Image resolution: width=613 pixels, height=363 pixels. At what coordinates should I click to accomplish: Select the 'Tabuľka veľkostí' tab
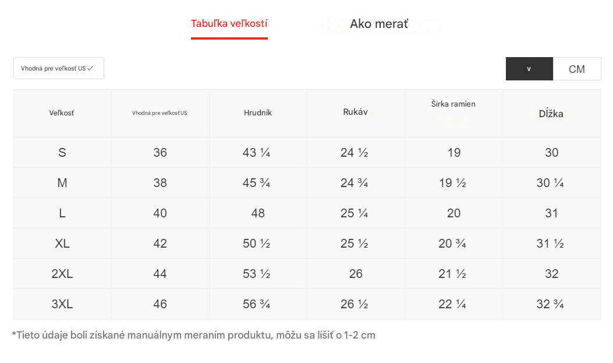pos(229,24)
